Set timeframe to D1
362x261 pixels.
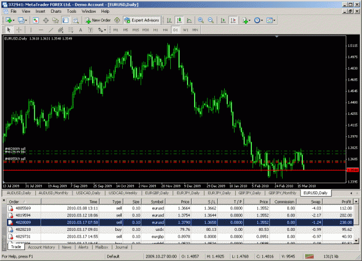pyautogui.click(x=175, y=30)
